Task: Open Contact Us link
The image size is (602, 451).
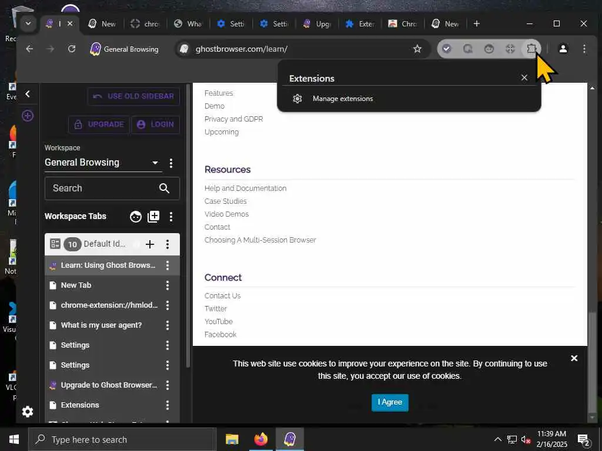Action: tap(222, 296)
